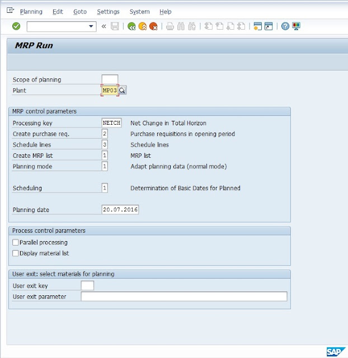
Task: Click the User exit parameter field
Action: (184, 296)
